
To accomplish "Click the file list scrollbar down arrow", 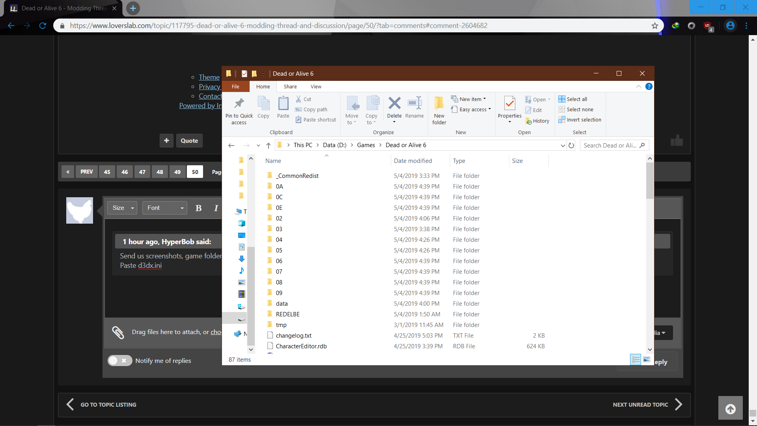I will (650, 349).
